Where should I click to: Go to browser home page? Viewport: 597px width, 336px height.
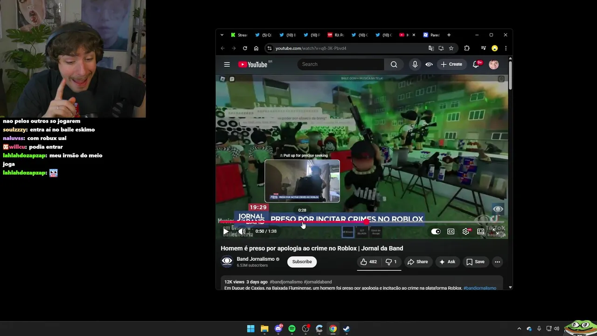256,48
